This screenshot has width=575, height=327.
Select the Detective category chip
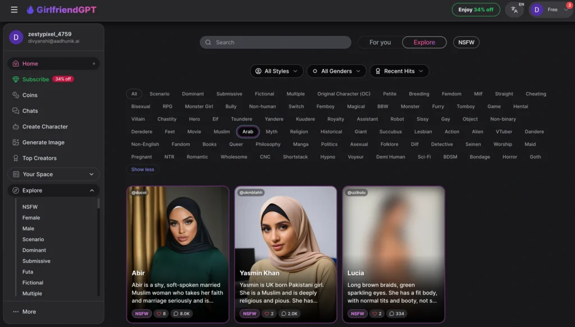point(442,144)
